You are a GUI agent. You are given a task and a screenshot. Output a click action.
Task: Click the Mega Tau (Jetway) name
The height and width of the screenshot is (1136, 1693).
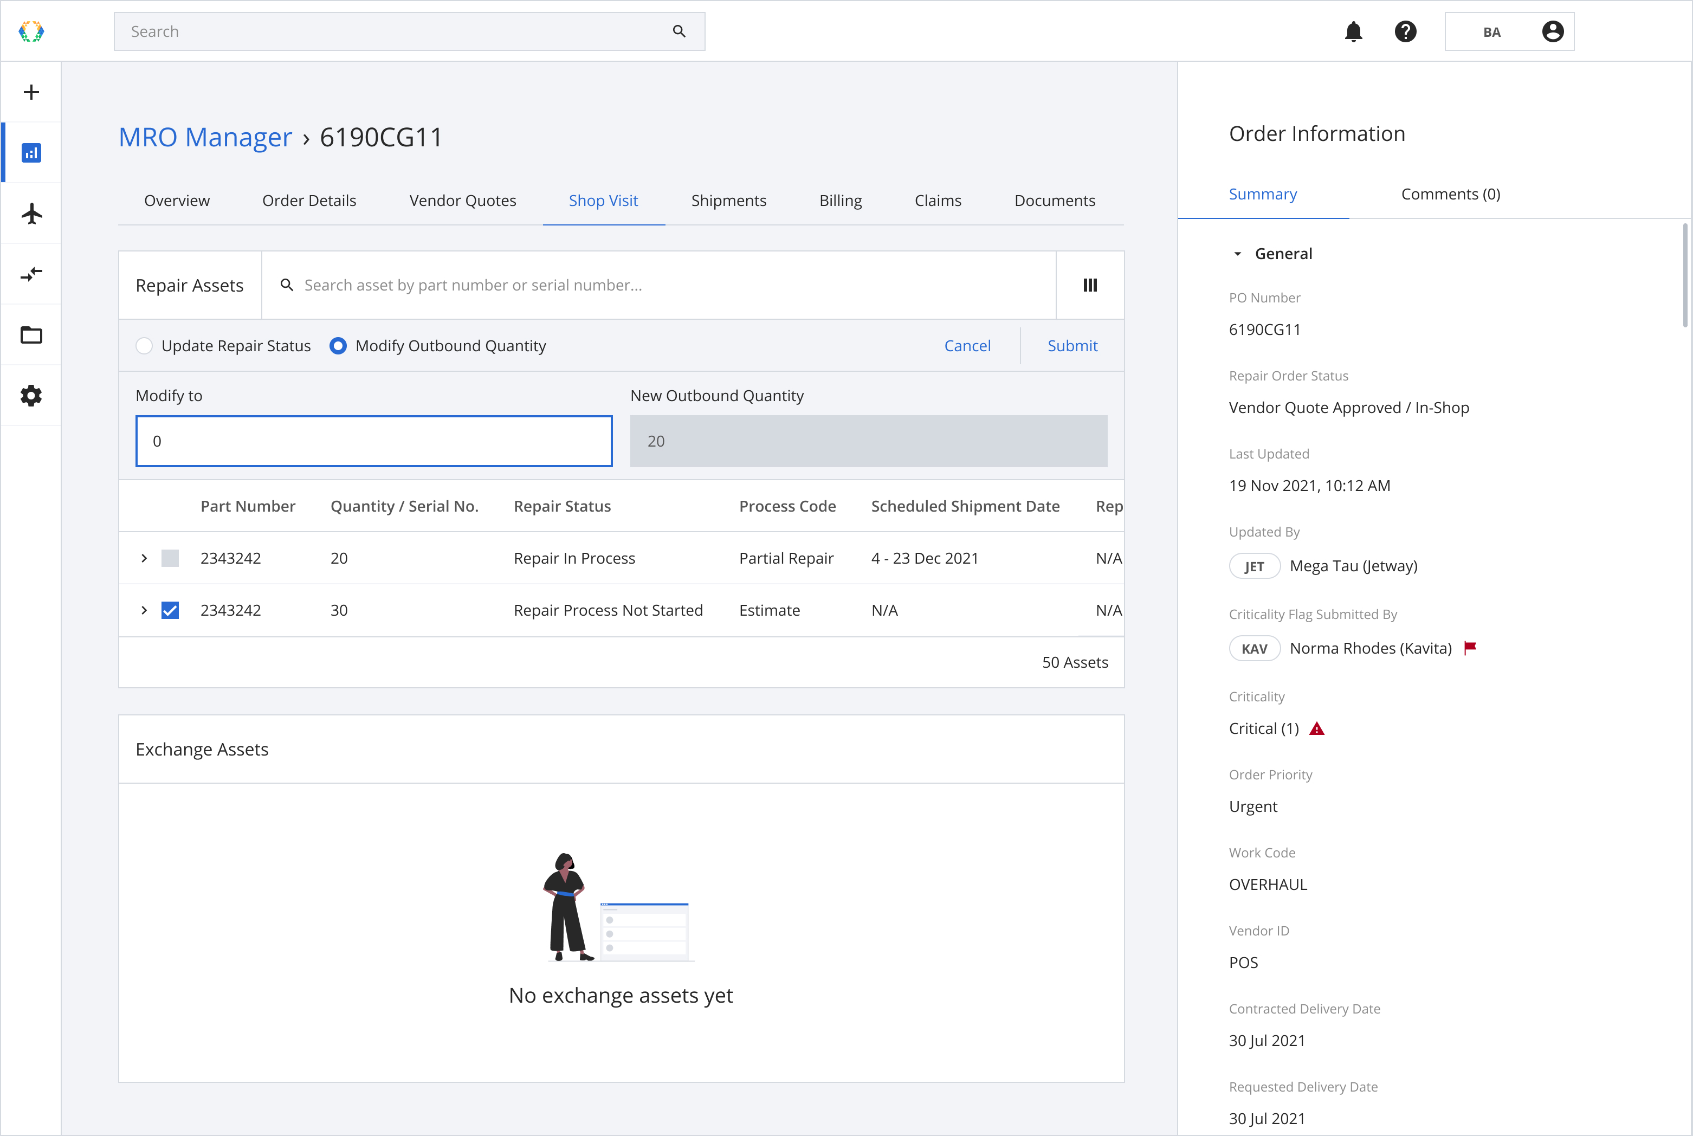(x=1353, y=566)
